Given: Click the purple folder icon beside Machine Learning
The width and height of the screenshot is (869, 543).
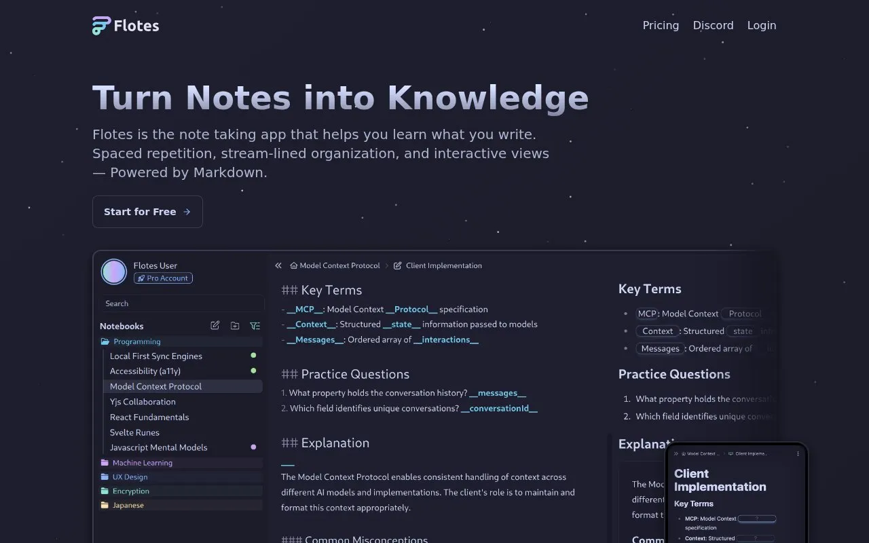Looking at the screenshot, I should (105, 463).
